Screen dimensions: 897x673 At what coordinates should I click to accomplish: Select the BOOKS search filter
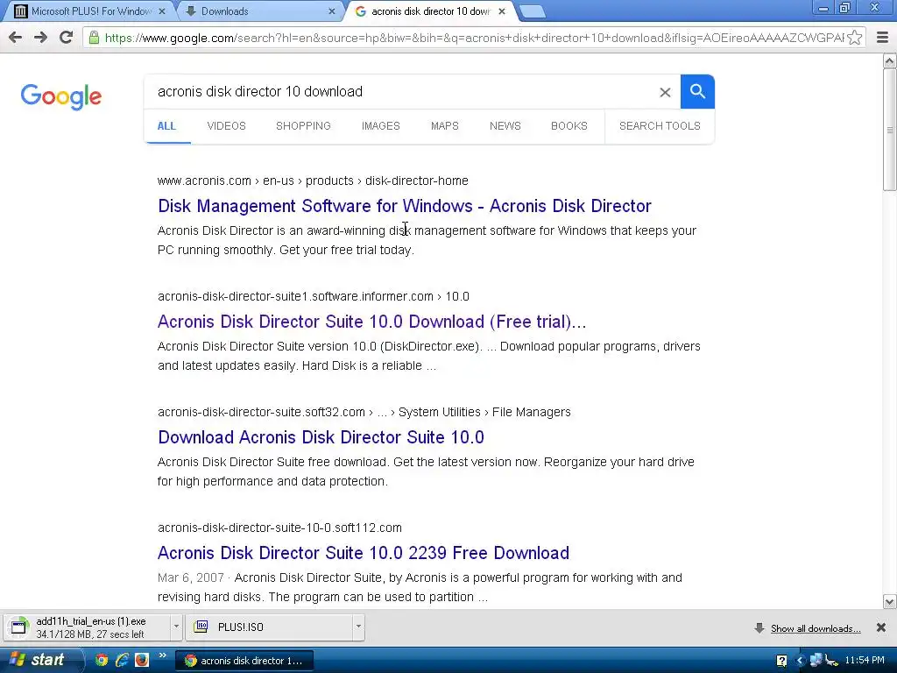tap(569, 126)
